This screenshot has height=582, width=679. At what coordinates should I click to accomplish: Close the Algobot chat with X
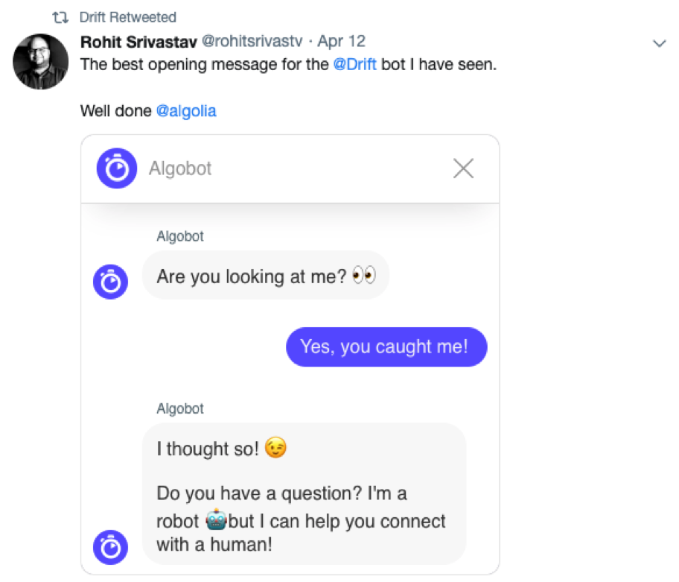tap(463, 169)
